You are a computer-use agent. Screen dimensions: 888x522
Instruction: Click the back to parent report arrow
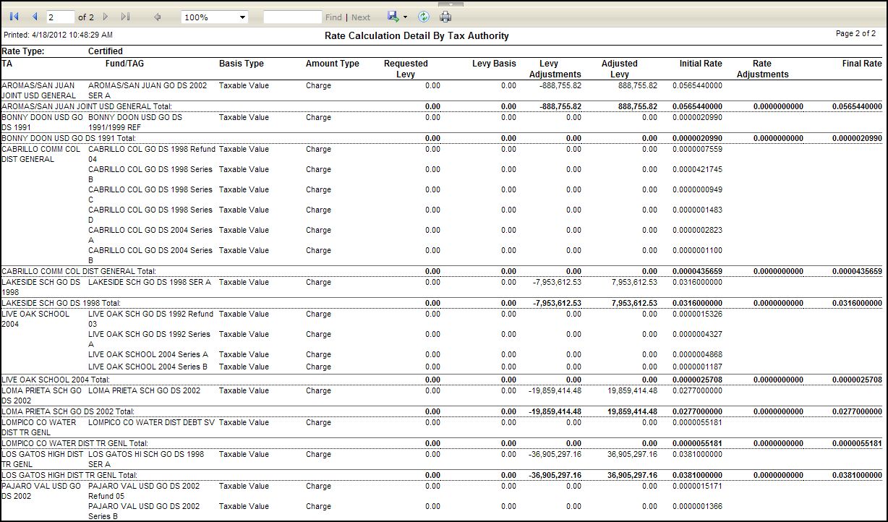[x=157, y=17]
